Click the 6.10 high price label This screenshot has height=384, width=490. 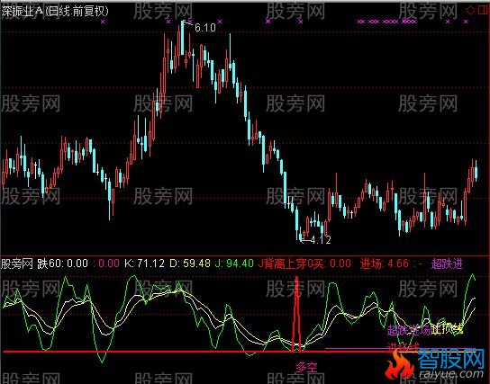coord(205,28)
